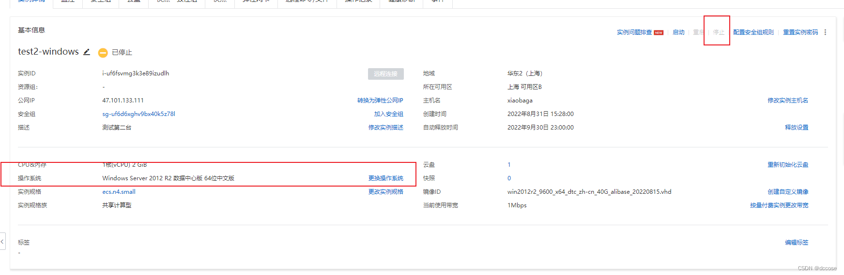Click the image ID win2012r2_9600 vhd text
Screen dimensions: 844x275
589,192
